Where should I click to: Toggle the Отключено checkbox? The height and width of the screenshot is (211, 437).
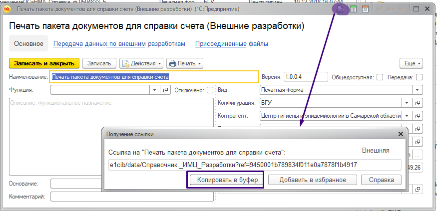[x=210, y=90]
